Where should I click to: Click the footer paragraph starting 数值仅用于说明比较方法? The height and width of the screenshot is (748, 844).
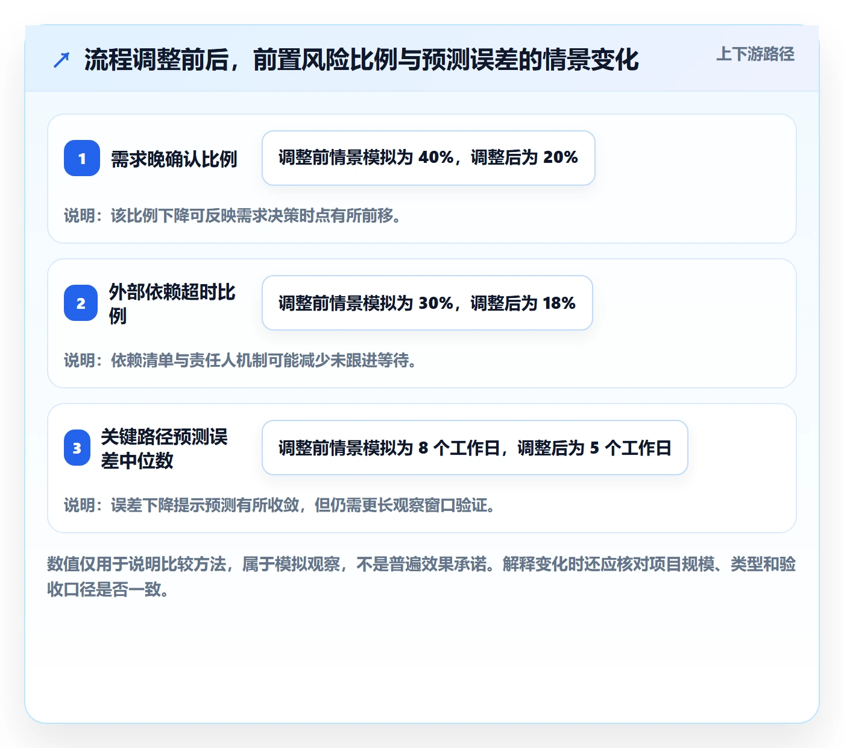pyautogui.click(x=421, y=577)
